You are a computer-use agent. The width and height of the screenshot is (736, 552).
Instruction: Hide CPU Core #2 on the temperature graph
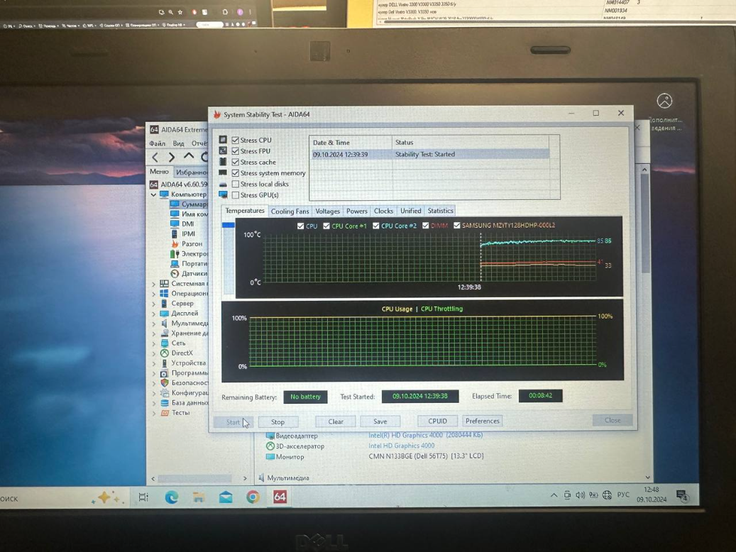(375, 226)
